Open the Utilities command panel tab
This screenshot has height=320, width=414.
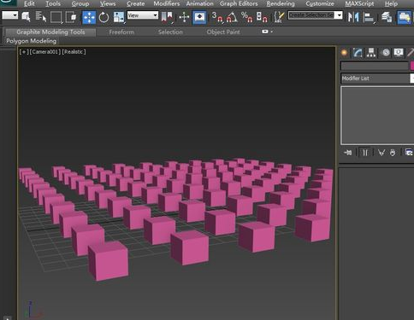tap(411, 53)
